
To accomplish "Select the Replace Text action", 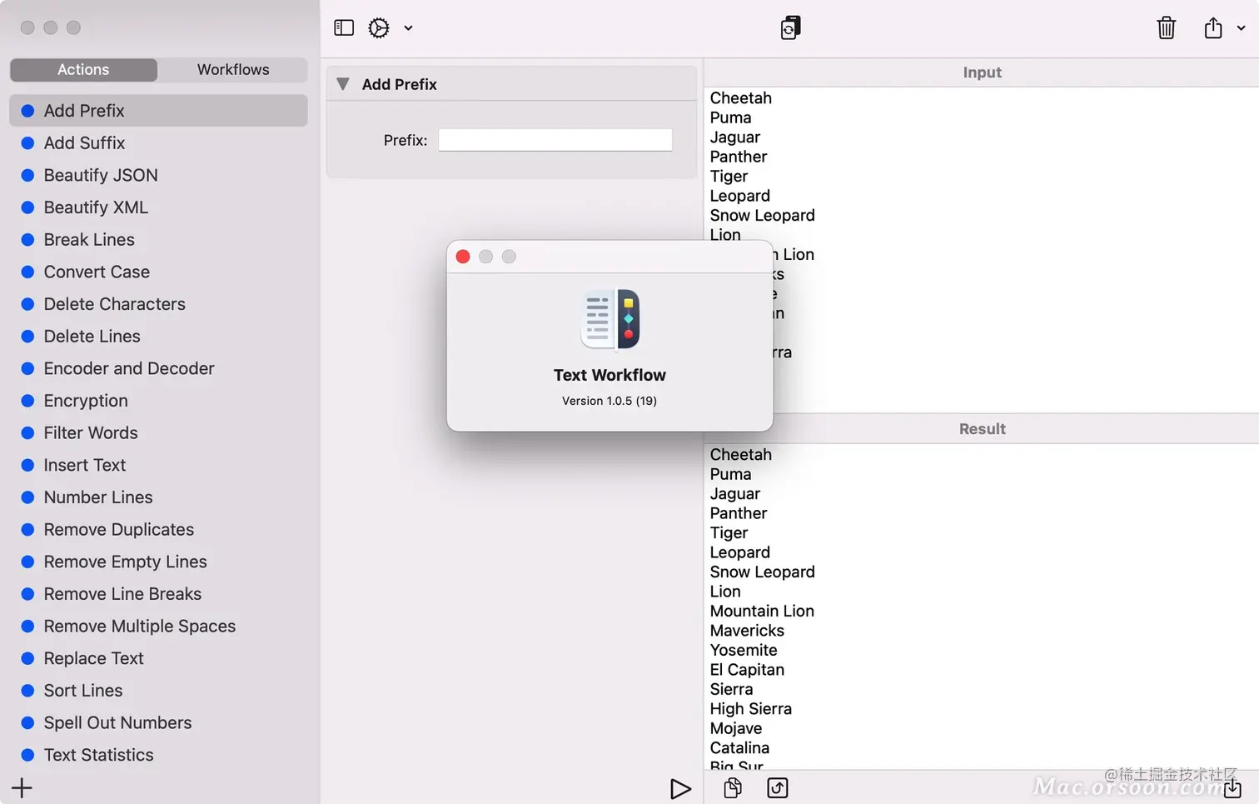I will coord(158,659).
